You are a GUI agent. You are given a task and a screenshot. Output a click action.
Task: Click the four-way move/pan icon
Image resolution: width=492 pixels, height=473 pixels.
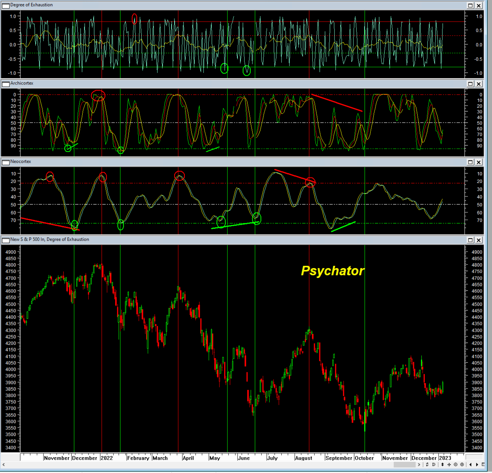coord(449,464)
